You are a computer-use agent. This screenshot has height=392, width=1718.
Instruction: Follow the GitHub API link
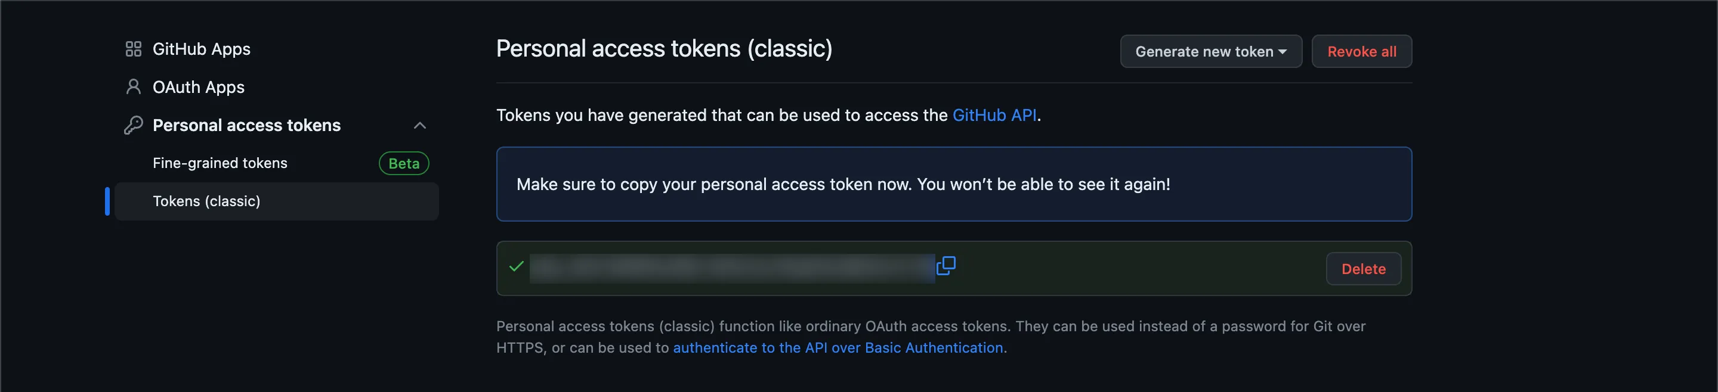[994, 115]
